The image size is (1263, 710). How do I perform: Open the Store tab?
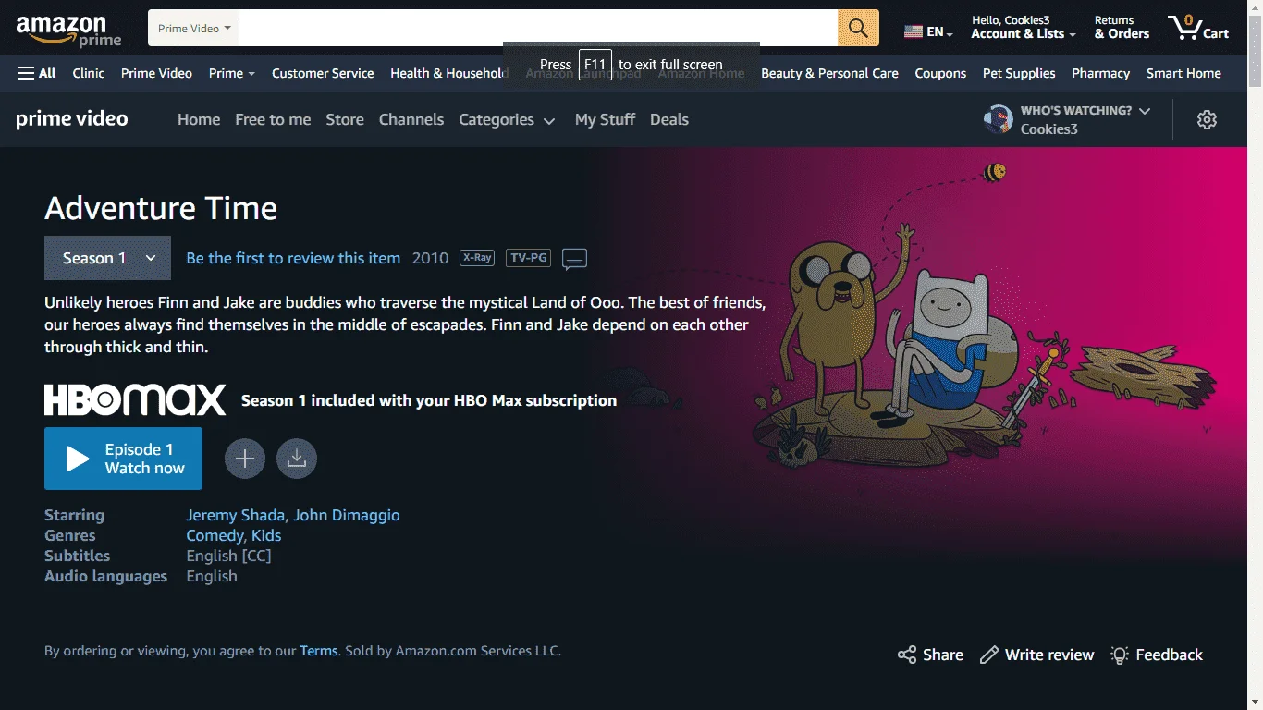[x=345, y=119]
